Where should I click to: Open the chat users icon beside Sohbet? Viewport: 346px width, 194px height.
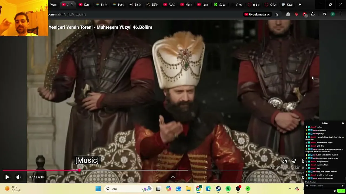point(343,123)
